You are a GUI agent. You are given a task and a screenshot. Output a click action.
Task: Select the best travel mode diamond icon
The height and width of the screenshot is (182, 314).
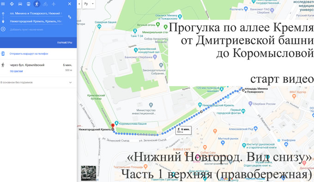point(12,4)
